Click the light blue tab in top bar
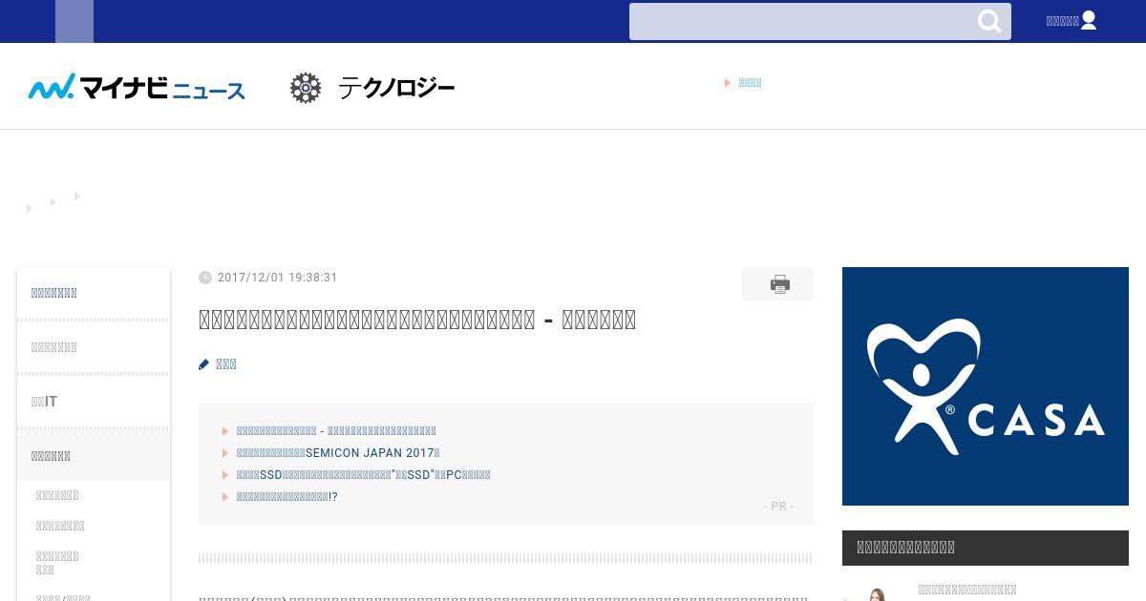This screenshot has height=601, width=1146. [74, 21]
